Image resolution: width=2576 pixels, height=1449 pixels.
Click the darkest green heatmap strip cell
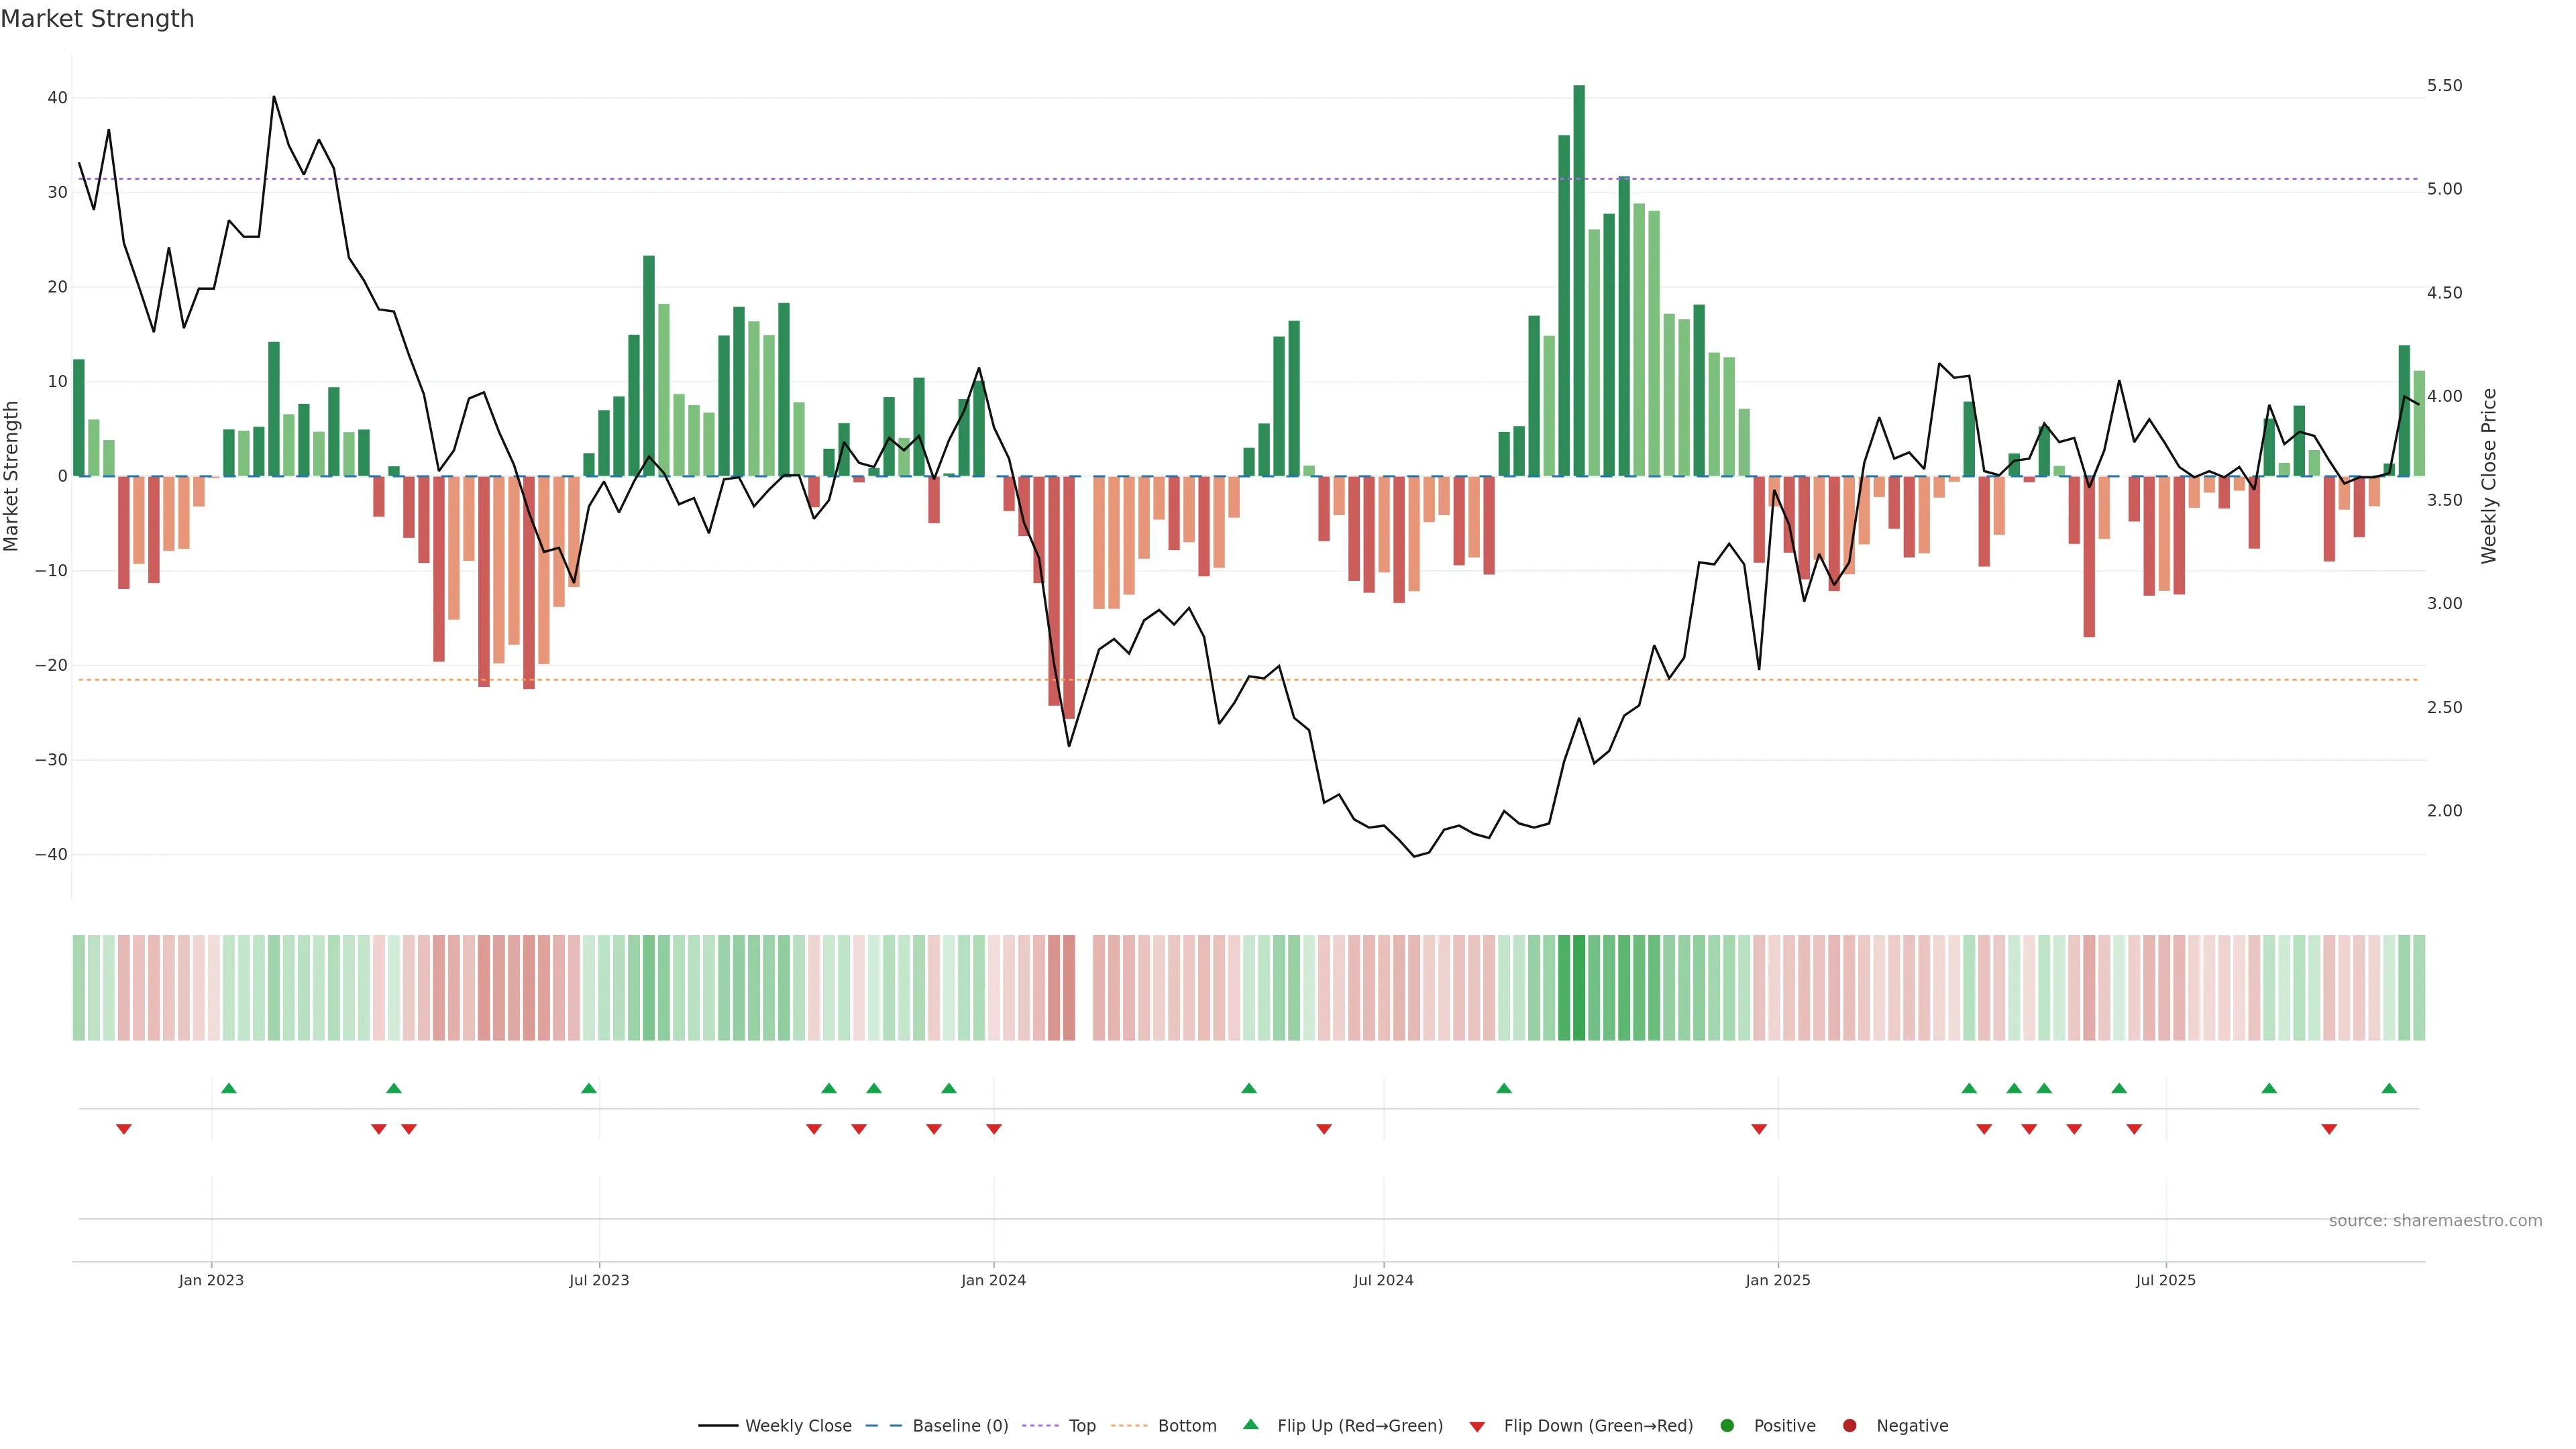point(1579,988)
